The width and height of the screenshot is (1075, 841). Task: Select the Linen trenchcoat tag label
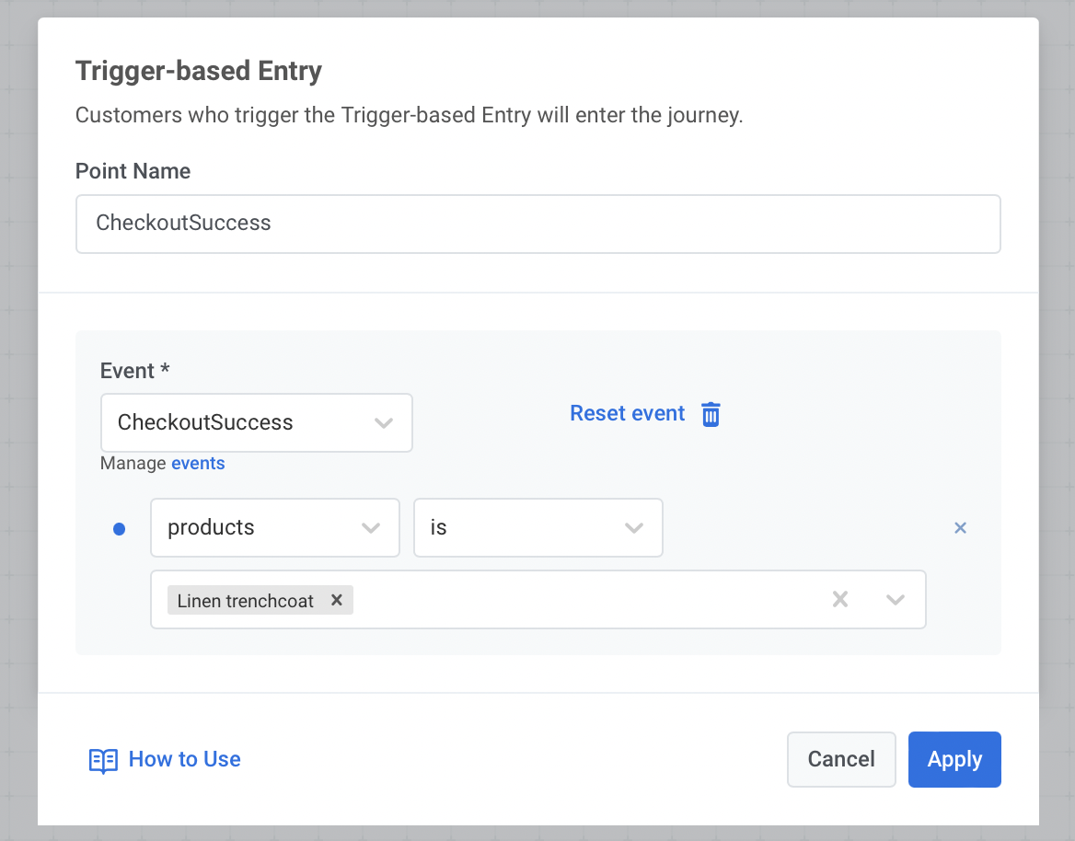[x=246, y=601]
